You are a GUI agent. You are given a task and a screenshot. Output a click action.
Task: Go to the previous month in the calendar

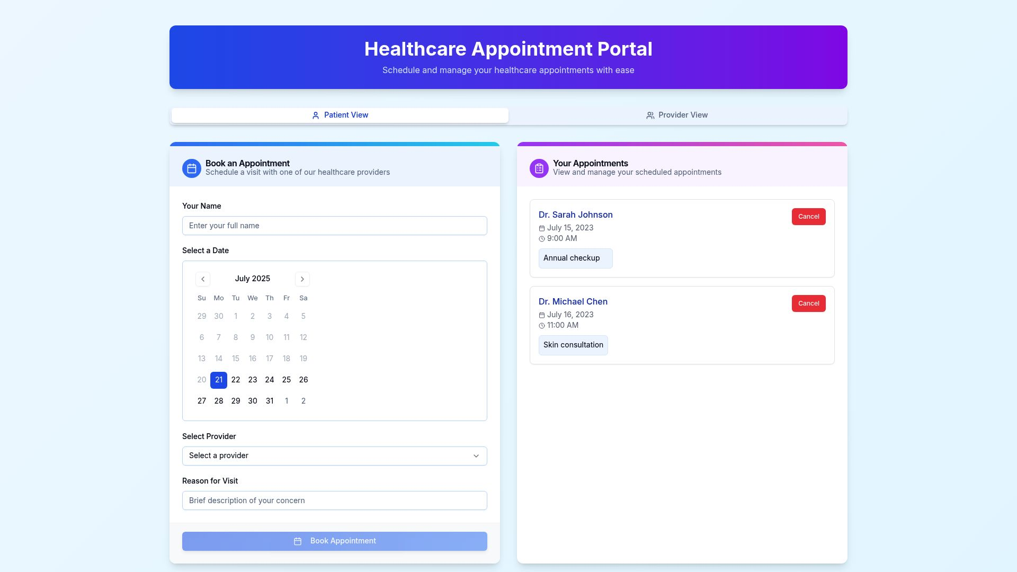click(202, 279)
